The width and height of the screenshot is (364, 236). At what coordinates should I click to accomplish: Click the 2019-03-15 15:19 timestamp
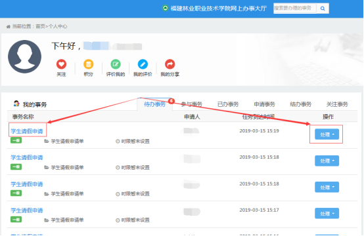[259, 131]
